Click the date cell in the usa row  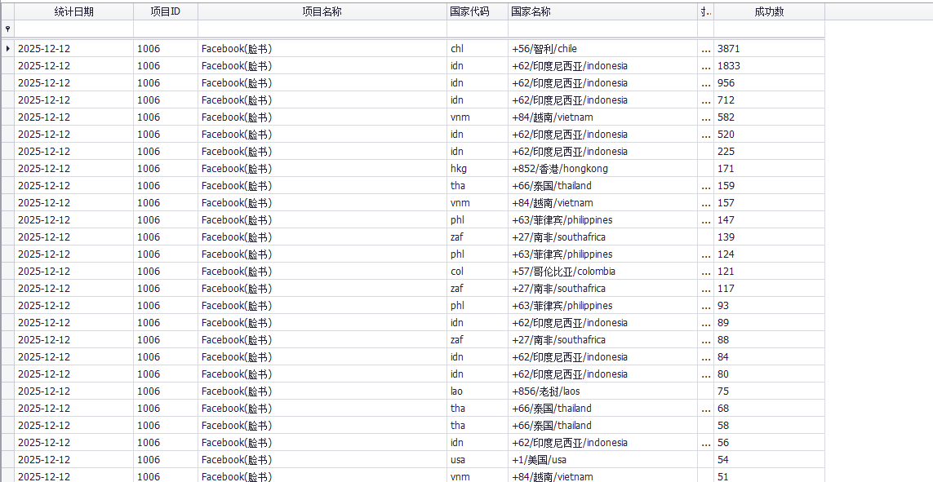(73, 459)
